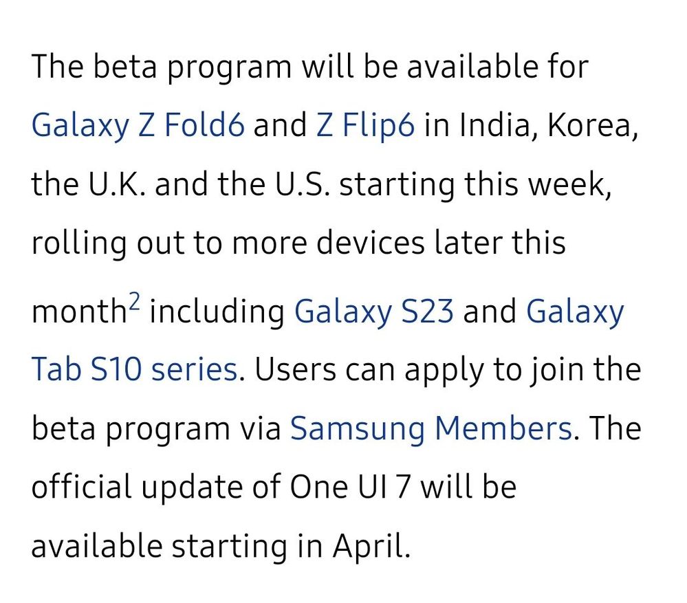Click the word April in the last line

click(x=371, y=547)
